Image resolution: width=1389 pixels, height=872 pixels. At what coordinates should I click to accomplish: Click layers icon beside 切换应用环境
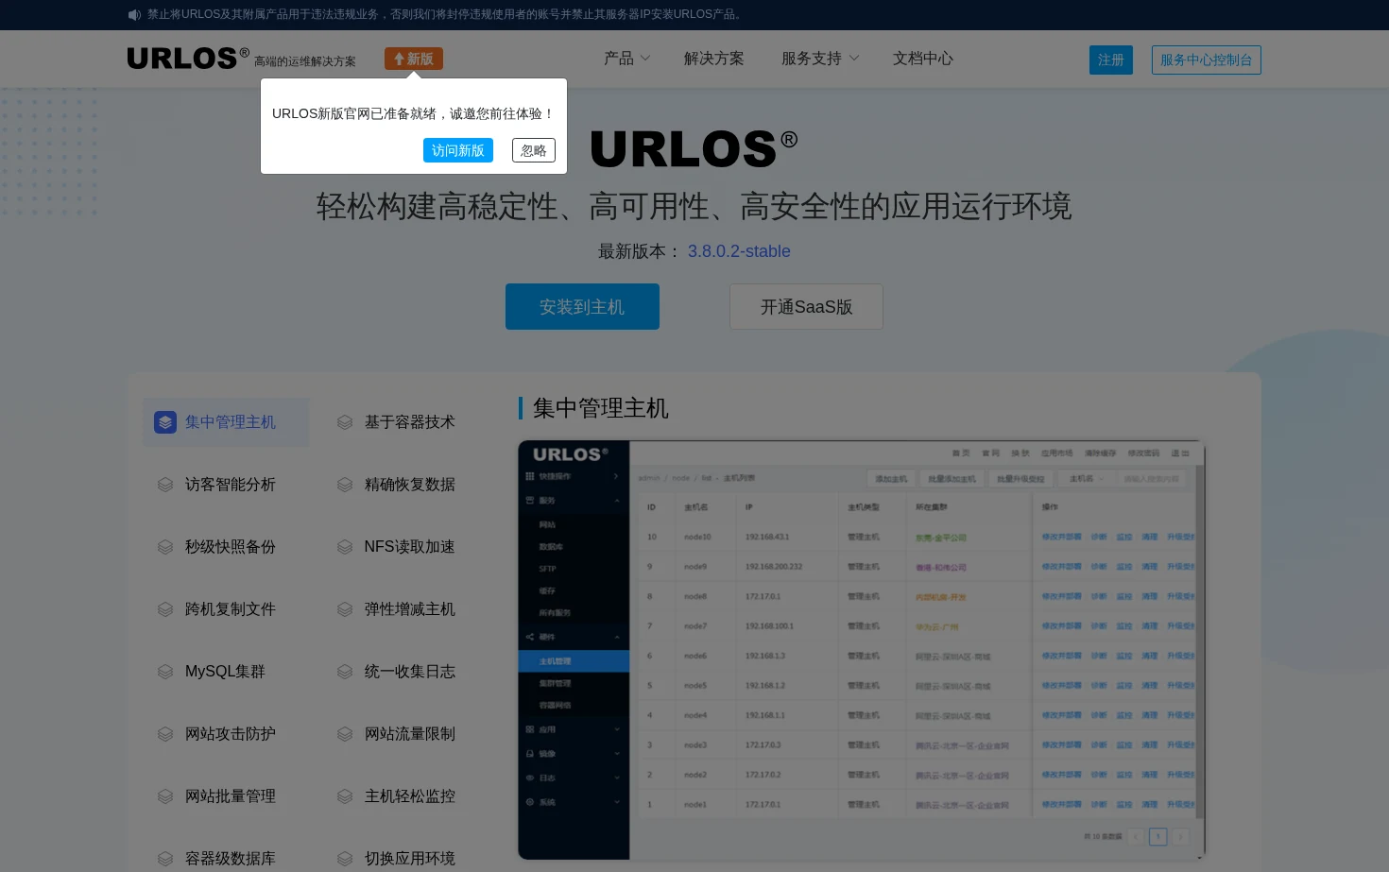click(345, 859)
